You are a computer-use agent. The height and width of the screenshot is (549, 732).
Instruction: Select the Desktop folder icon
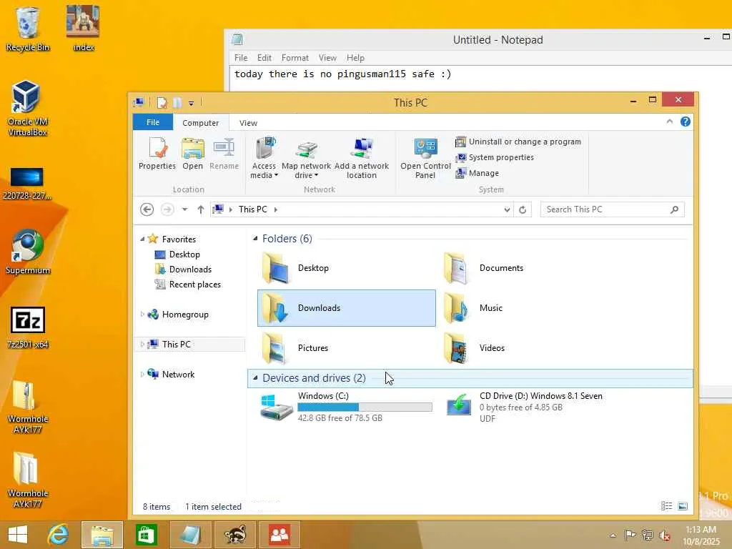pos(277,268)
